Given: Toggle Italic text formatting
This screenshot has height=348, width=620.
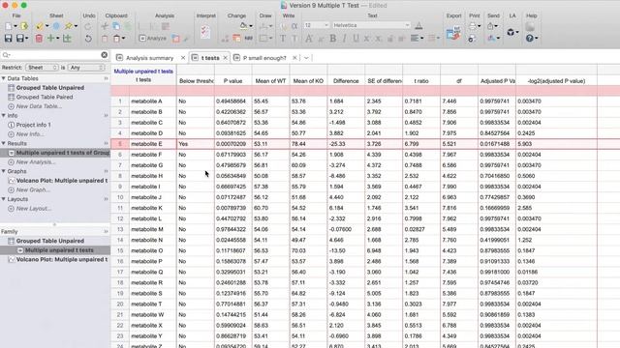Looking at the screenshot, I should 345,39.
